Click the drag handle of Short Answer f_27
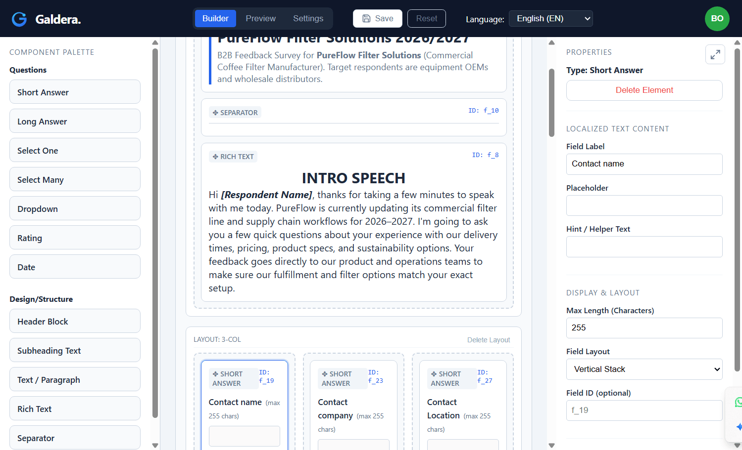 (434, 374)
